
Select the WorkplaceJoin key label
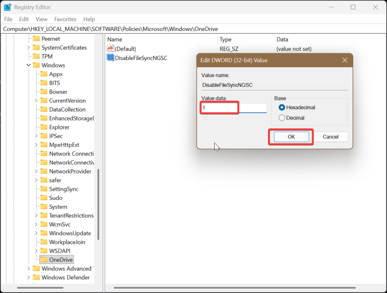point(67,242)
